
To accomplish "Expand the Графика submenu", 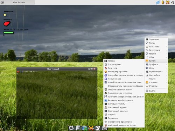I will click(156, 65).
